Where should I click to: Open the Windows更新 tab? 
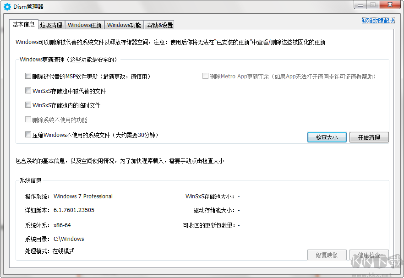(x=84, y=25)
